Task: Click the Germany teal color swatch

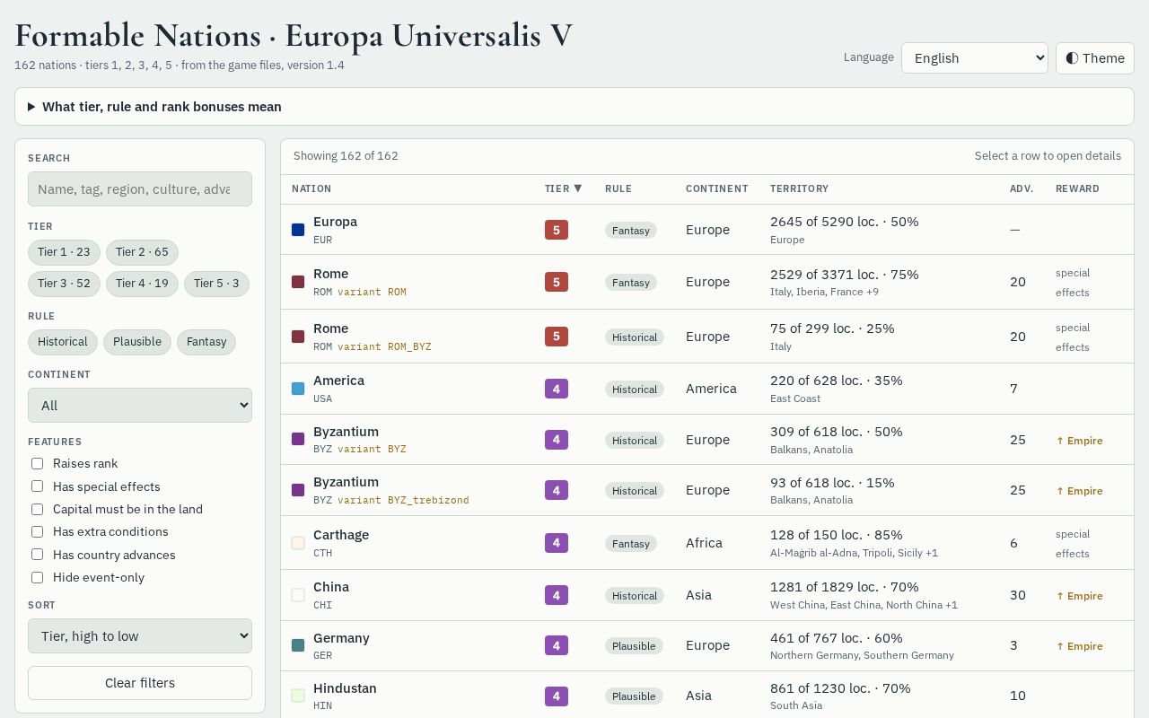Action: [298, 645]
